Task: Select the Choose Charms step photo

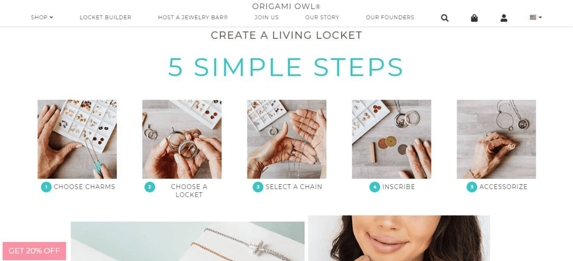Action: 77,139
